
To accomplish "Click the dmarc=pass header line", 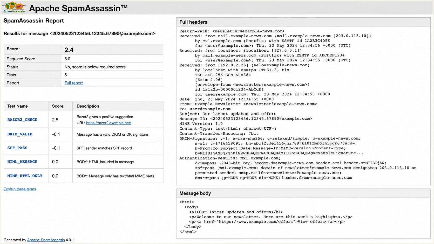I will (x=273, y=178).
